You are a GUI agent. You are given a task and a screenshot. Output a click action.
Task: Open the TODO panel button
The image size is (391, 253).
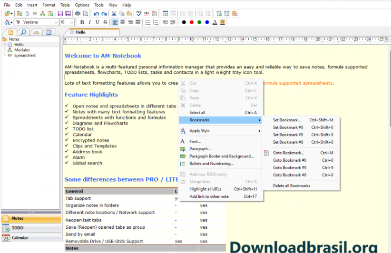click(31, 228)
